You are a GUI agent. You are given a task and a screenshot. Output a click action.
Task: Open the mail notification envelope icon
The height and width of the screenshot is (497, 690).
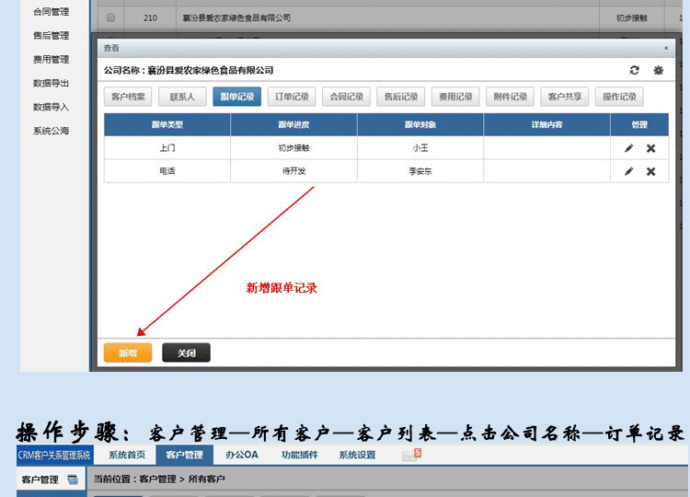click(411, 455)
